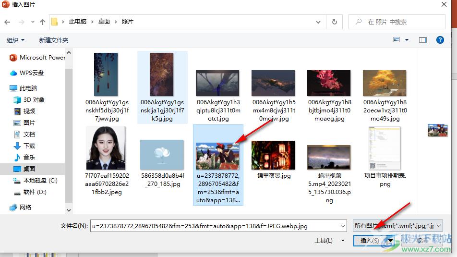Open the view options dropdown arrow

click(407, 40)
